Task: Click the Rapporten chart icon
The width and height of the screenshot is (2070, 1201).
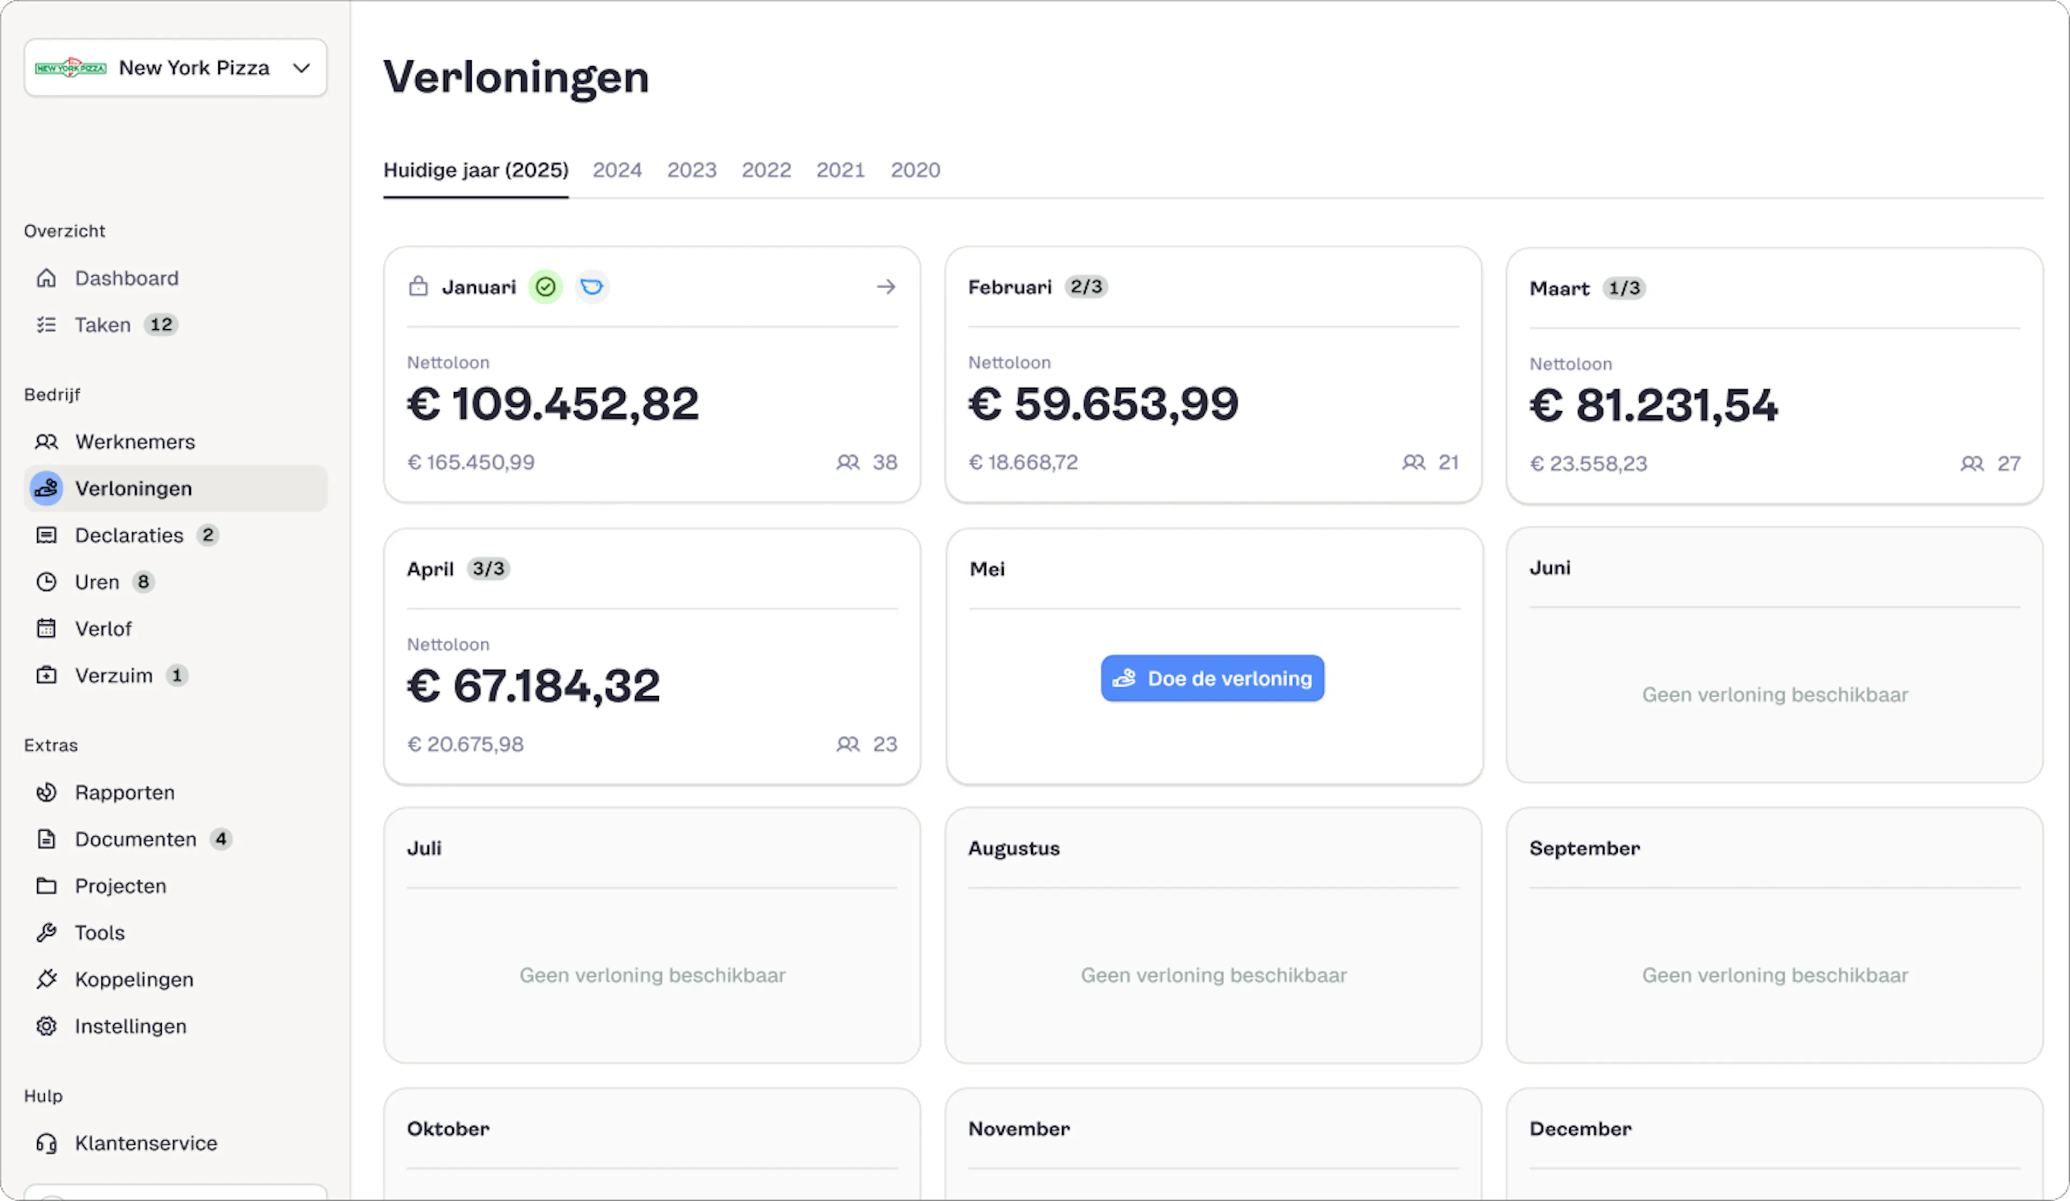Action: tap(47, 792)
